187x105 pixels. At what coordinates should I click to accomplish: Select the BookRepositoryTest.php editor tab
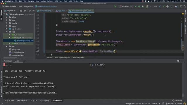81,11
